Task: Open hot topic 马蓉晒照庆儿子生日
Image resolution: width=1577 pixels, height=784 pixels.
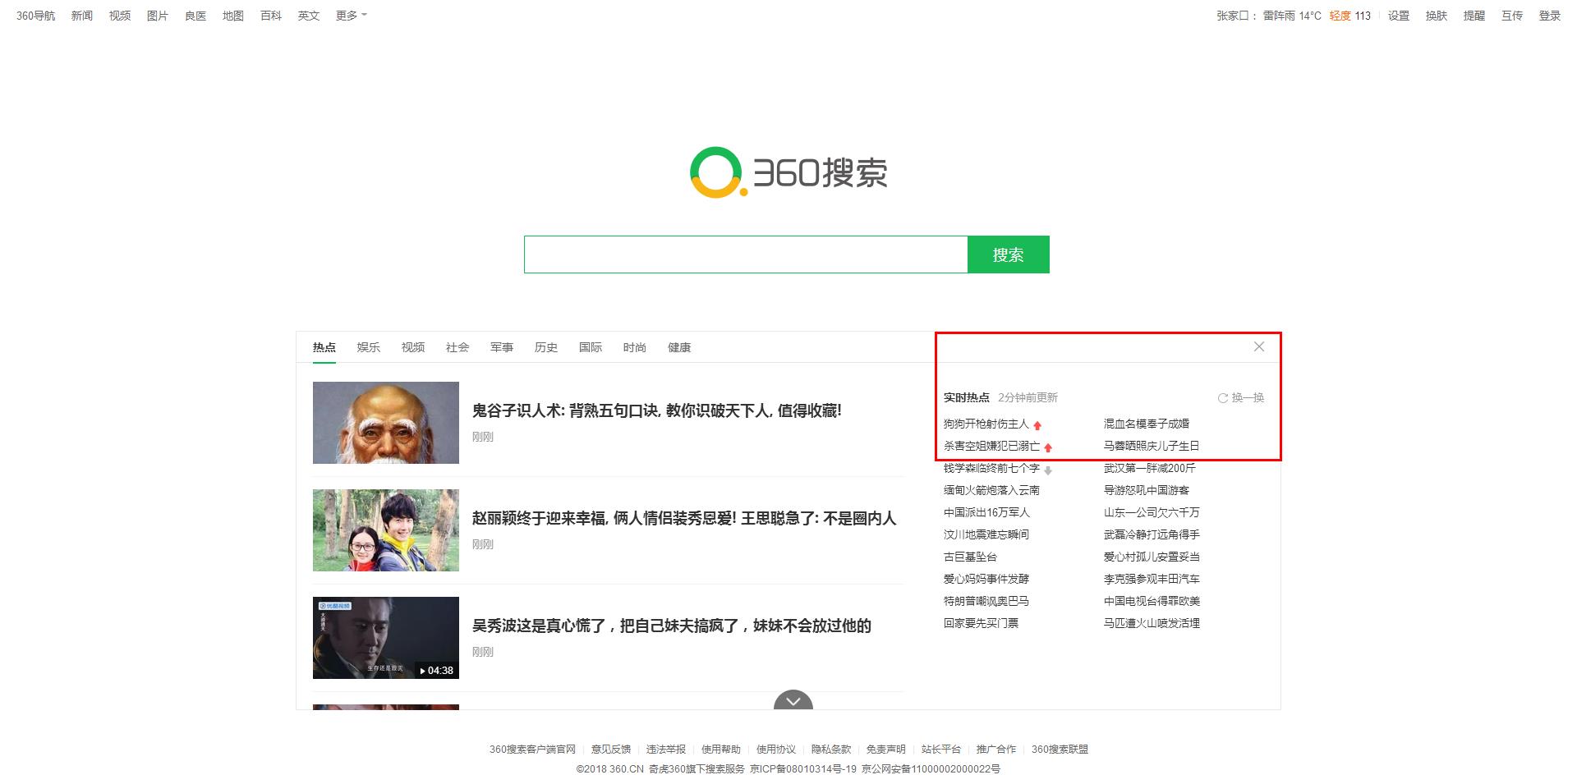Action: 1152,446
